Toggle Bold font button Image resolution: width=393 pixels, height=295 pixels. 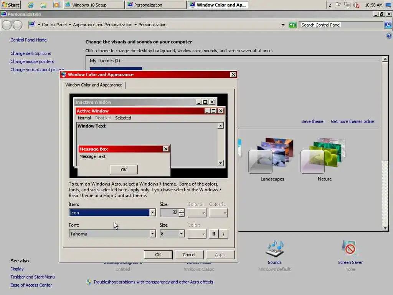click(214, 234)
